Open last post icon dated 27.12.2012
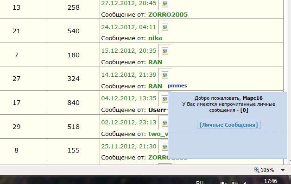The image size is (291, 184). [165, 4]
